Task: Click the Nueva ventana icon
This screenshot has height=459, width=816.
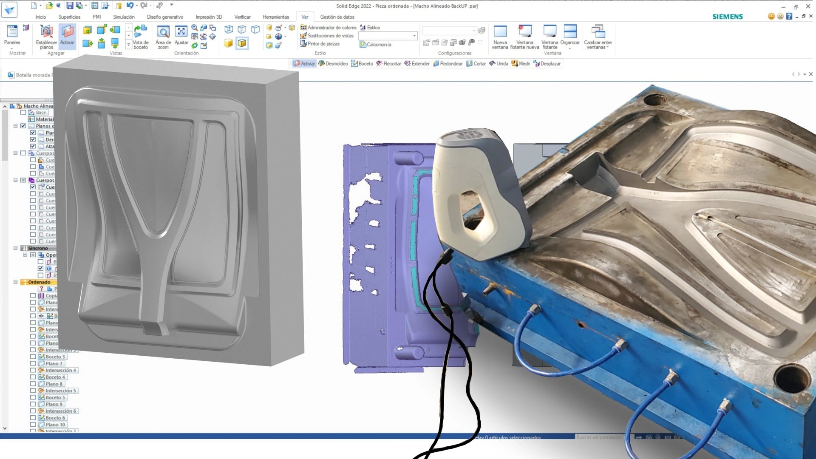Action: 500,37
